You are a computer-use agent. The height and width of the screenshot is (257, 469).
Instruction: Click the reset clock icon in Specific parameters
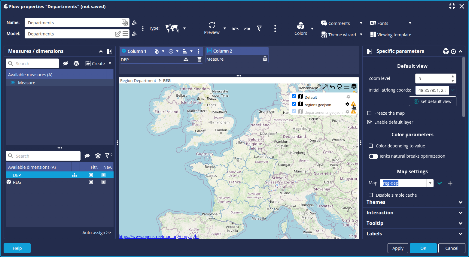click(453, 51)
